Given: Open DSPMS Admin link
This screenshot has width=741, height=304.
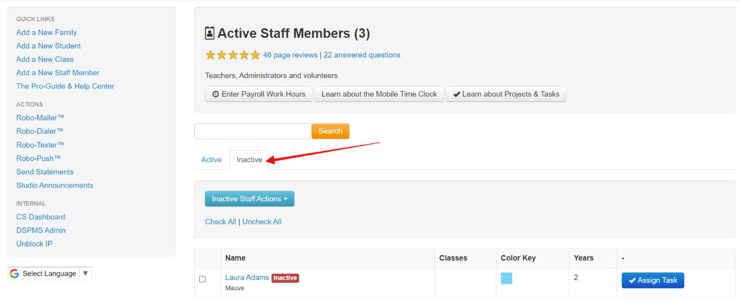Looking at the screenshot, I should [41, 230].
